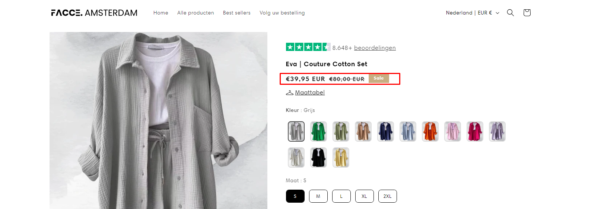
Task: Click the FACCE. AMSTERDAM logo
Action: [94, 13]
